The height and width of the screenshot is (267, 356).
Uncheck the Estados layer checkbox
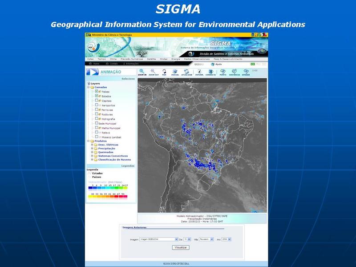[97, 96]
